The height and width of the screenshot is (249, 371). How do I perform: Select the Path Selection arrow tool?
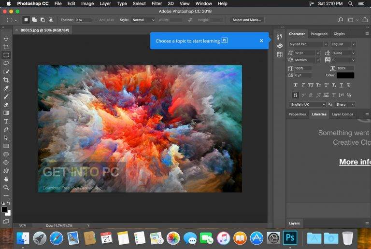(x=6, y=138)
